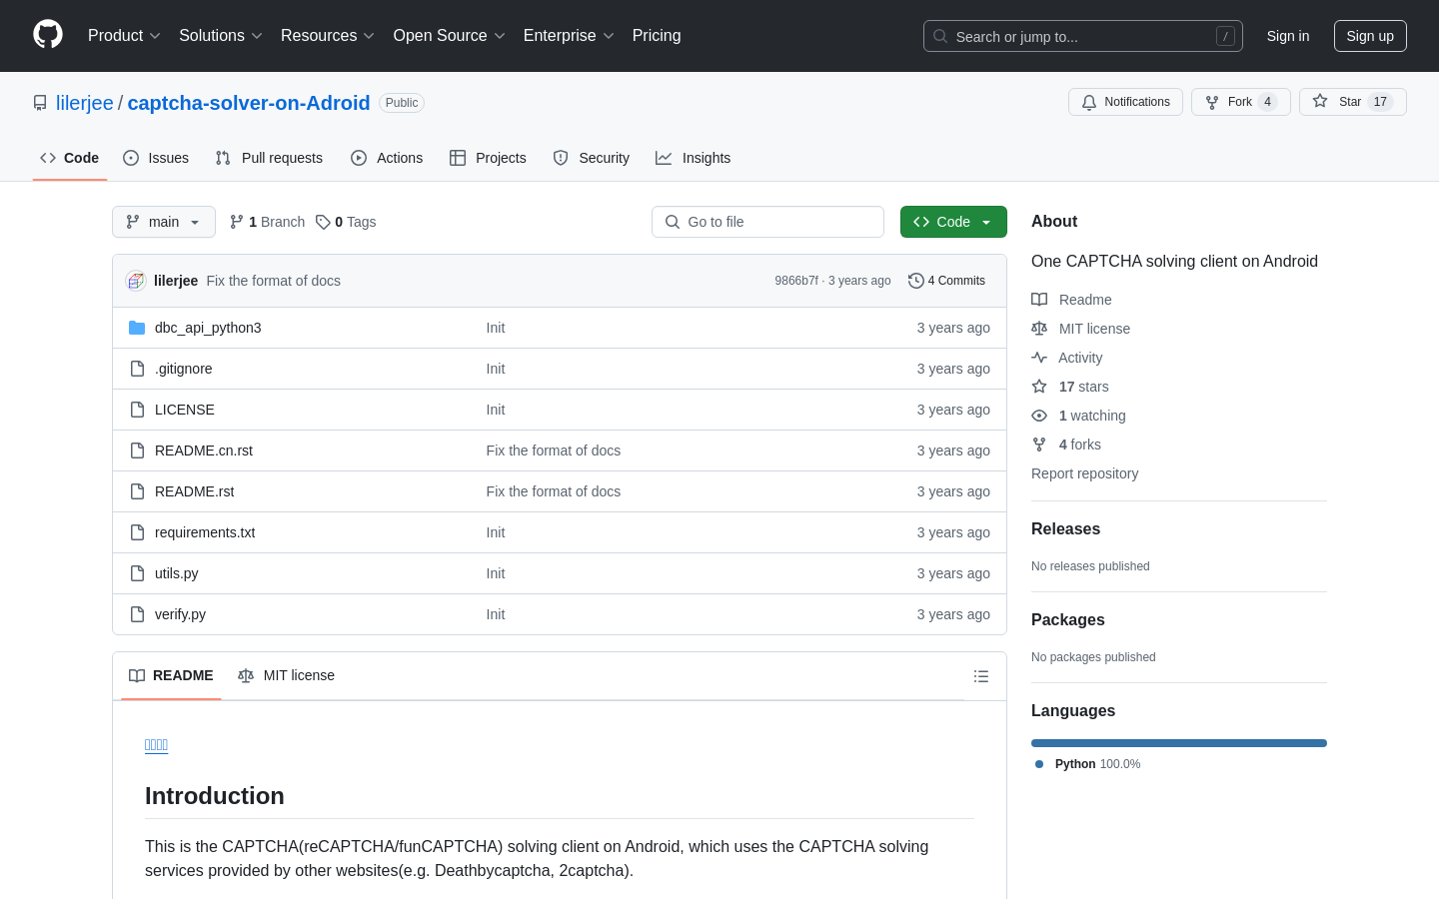
Task: Click the Sign up button
Action: click(x=1370, y=36)
